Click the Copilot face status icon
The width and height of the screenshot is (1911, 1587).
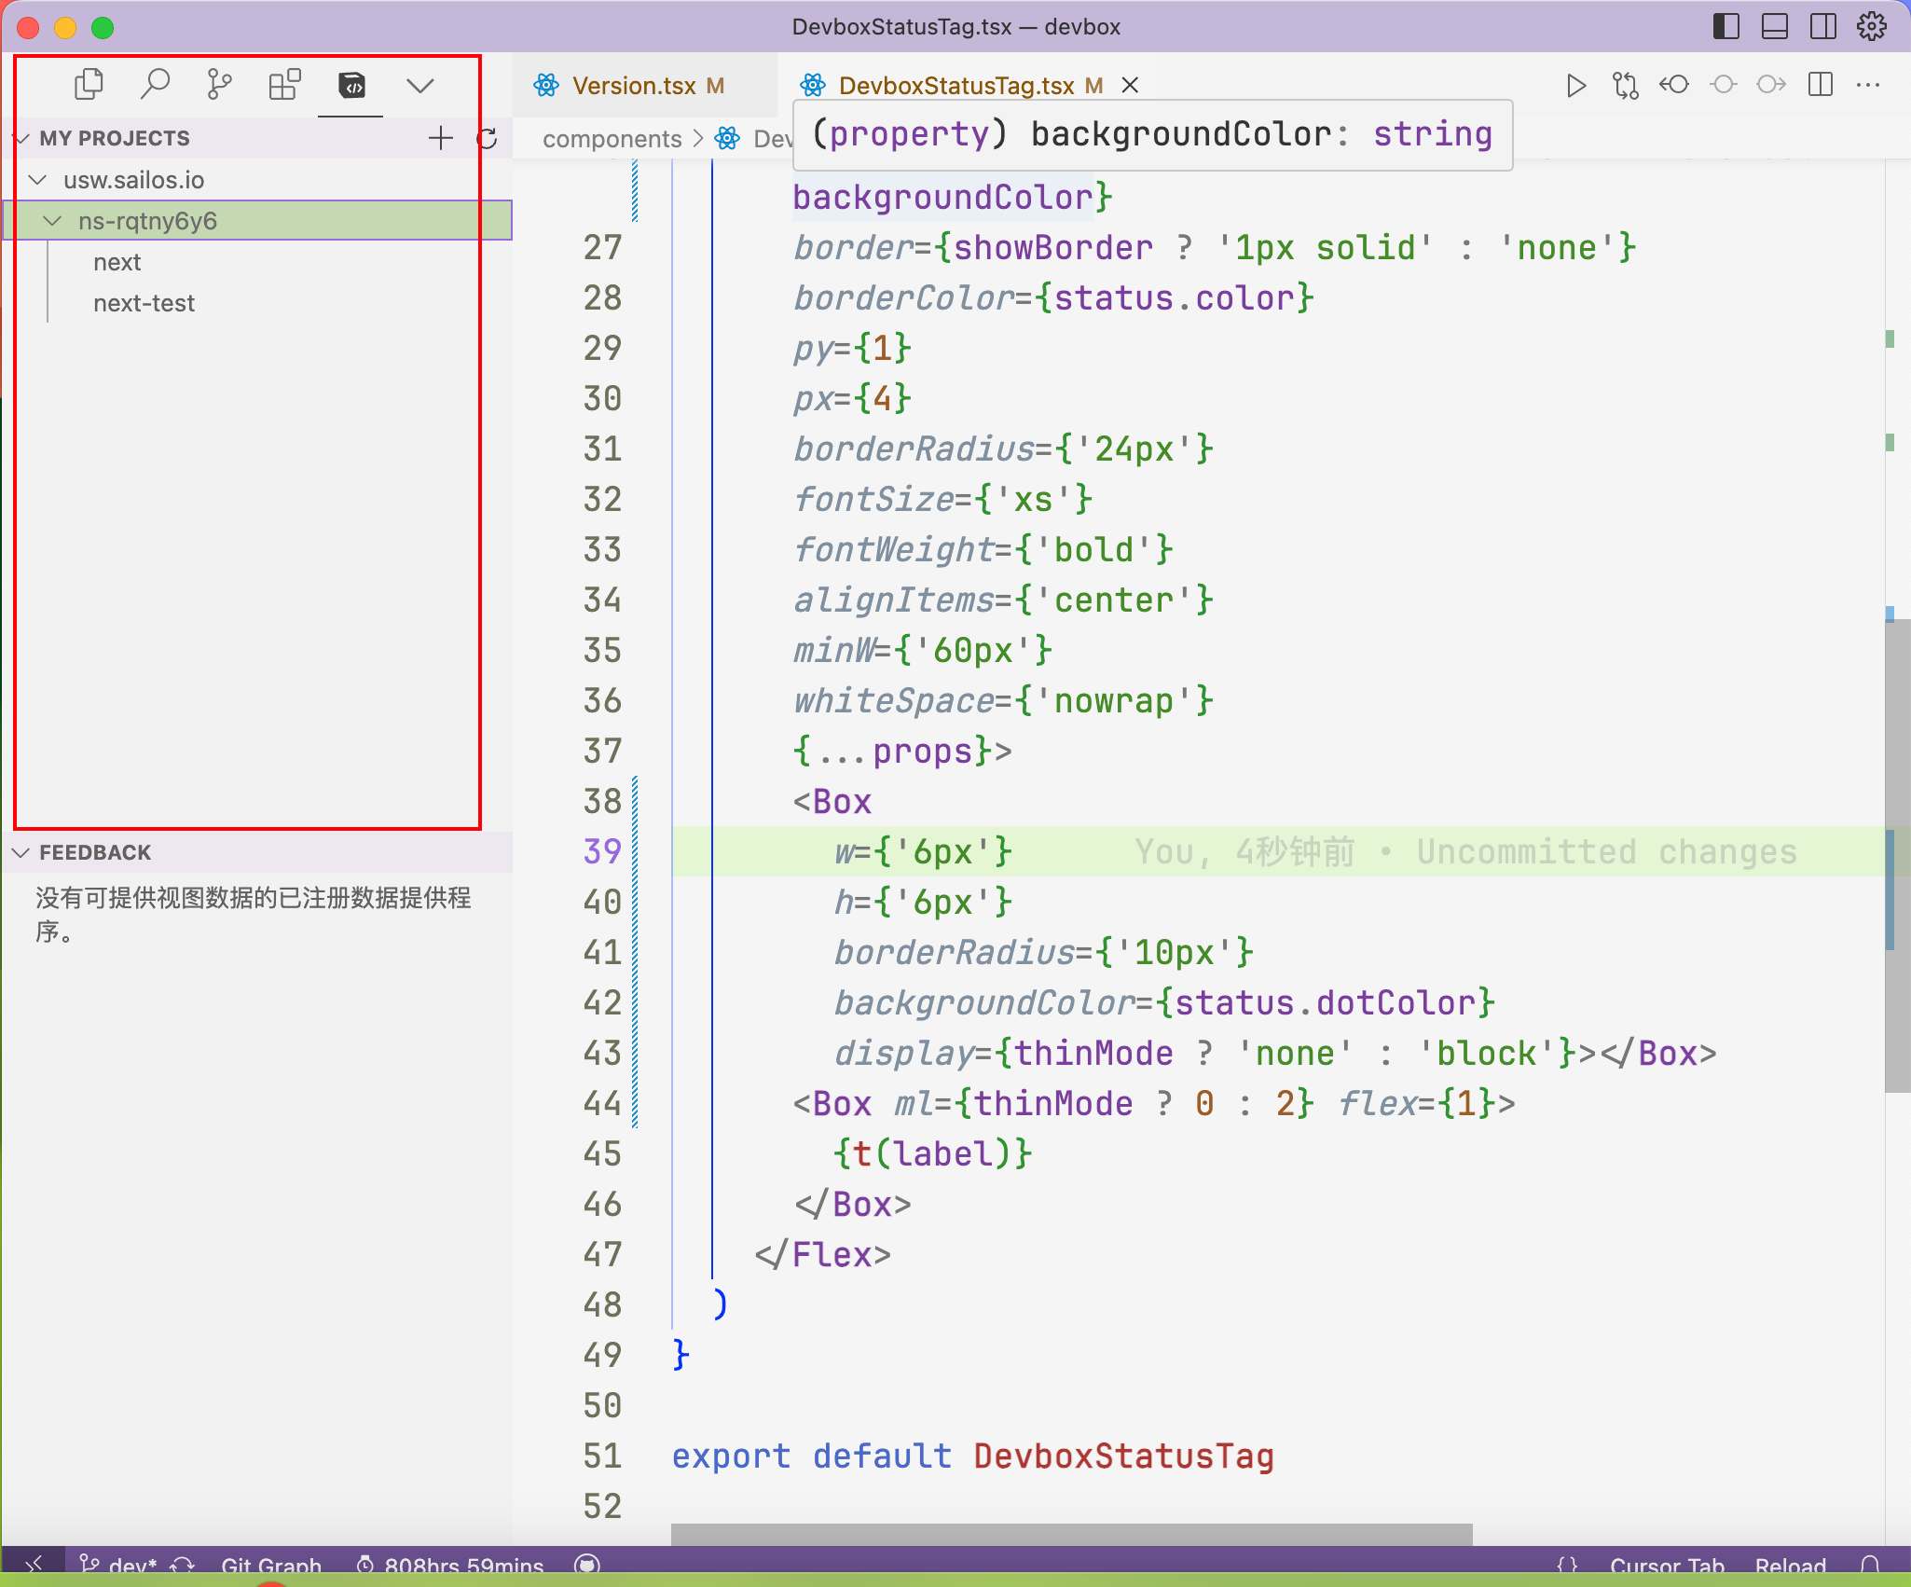tap(587, 1566)
